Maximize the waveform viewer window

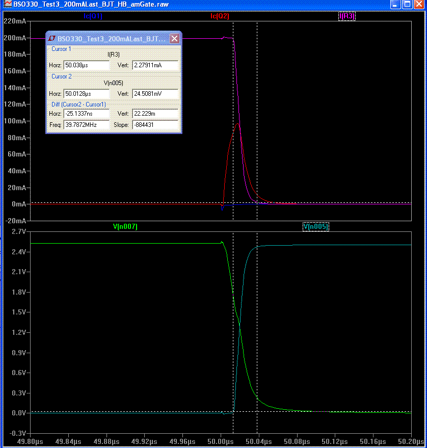pyautogui.click(x=407, y=4)
